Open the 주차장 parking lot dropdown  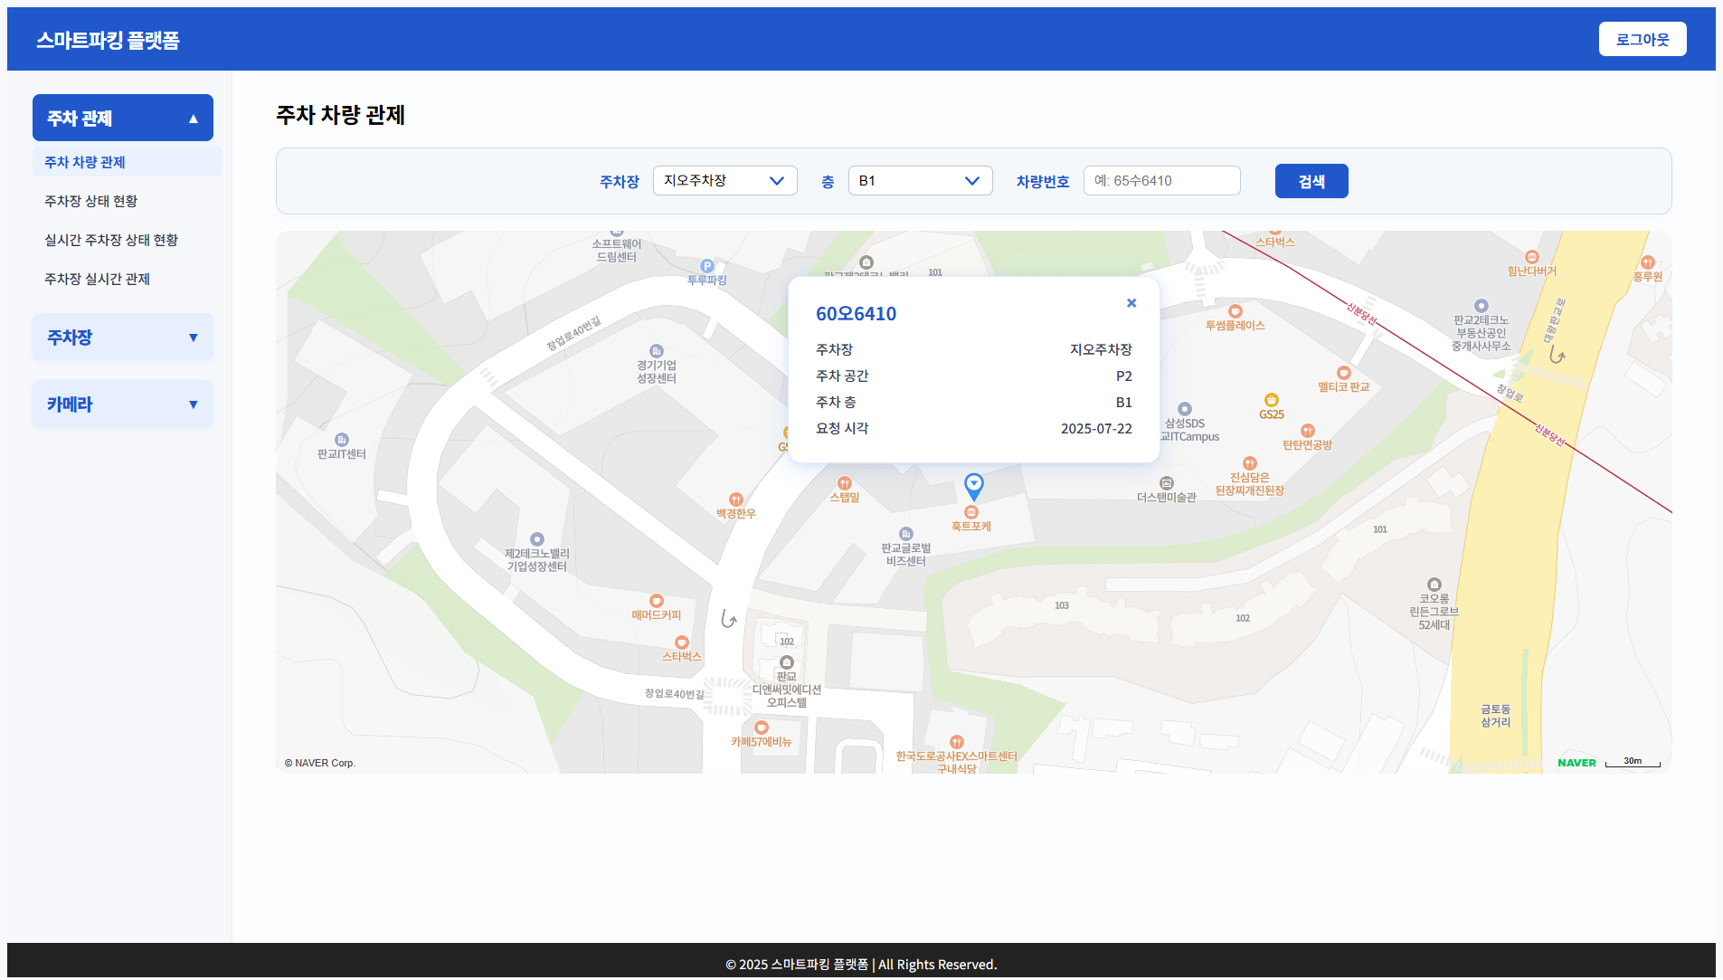click(724, 181)
